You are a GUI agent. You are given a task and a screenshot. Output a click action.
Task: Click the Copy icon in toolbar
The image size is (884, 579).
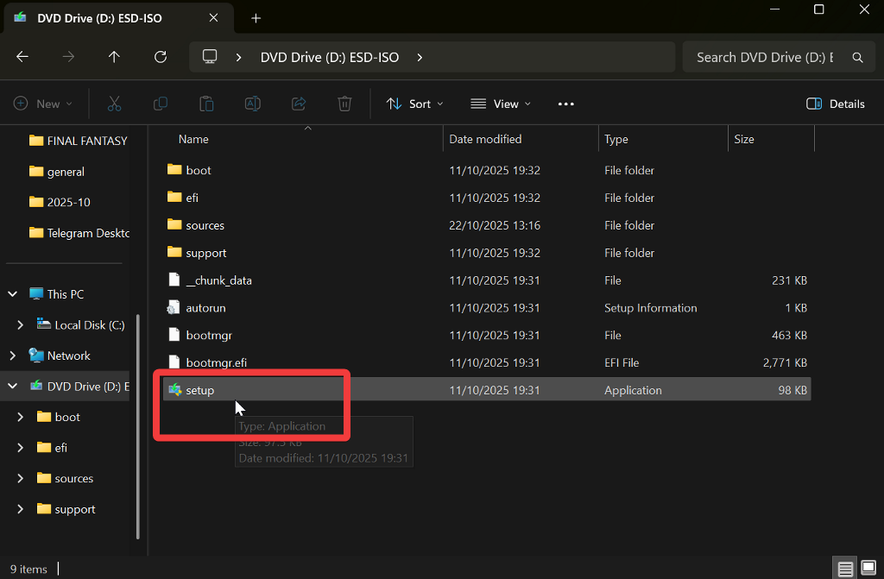click(161, 104)
